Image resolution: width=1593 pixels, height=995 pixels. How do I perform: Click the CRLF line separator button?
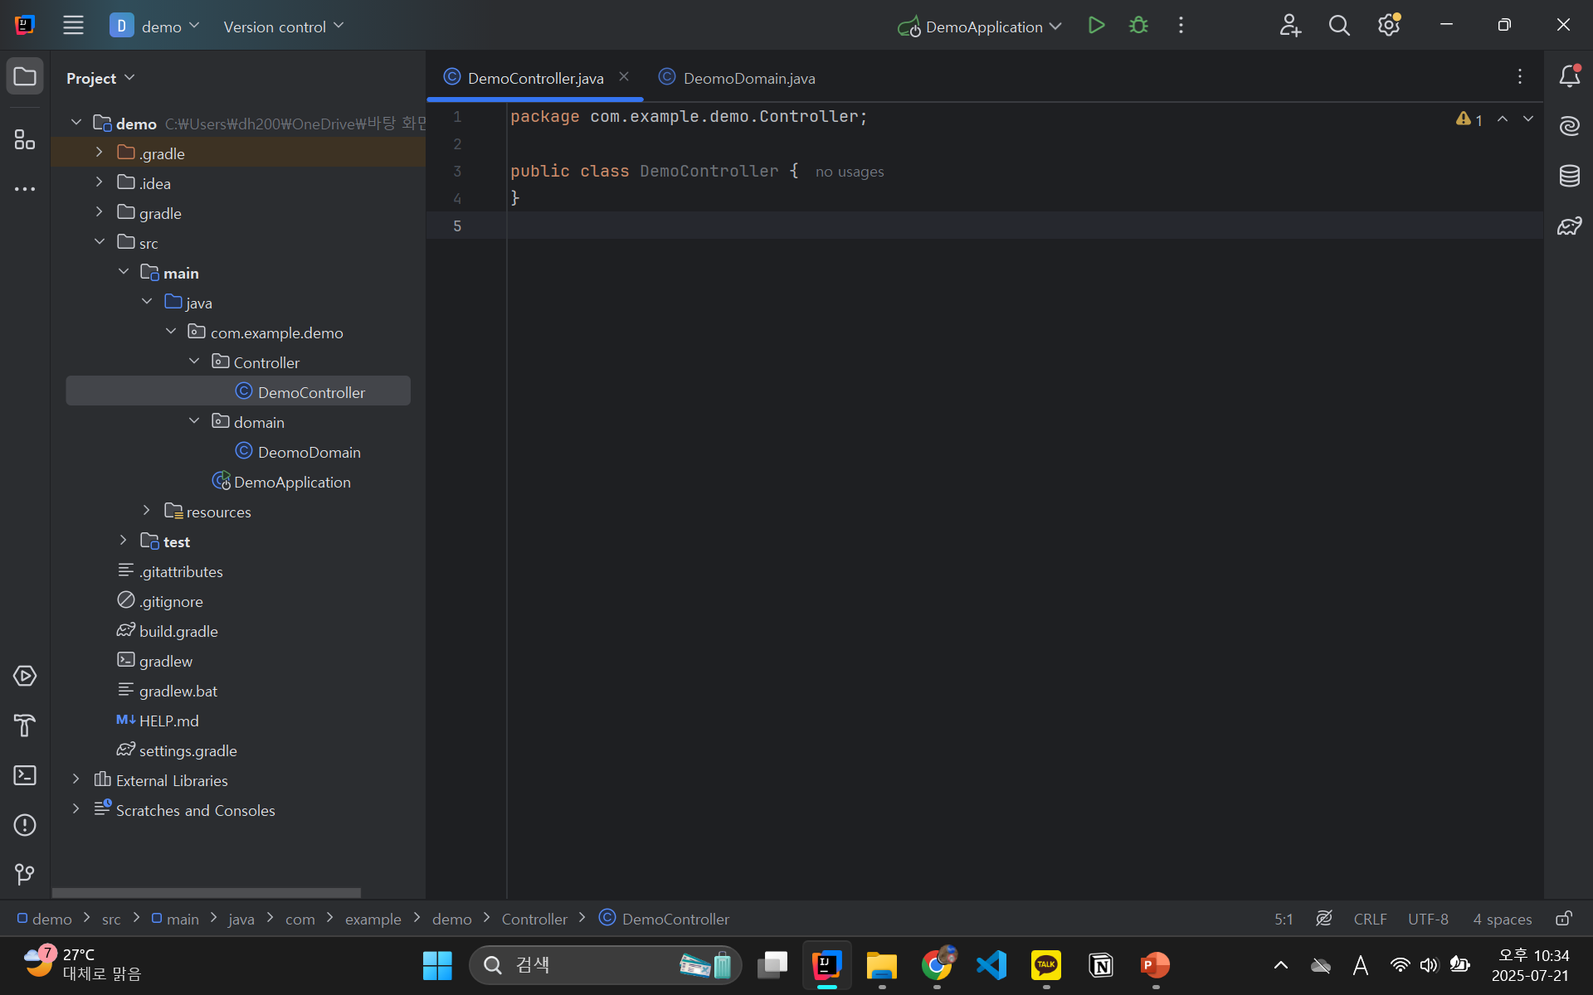1370,919
